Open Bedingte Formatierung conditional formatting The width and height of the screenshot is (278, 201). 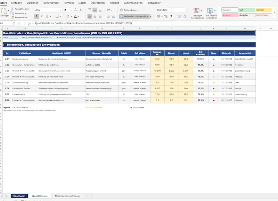pos(197,13)
